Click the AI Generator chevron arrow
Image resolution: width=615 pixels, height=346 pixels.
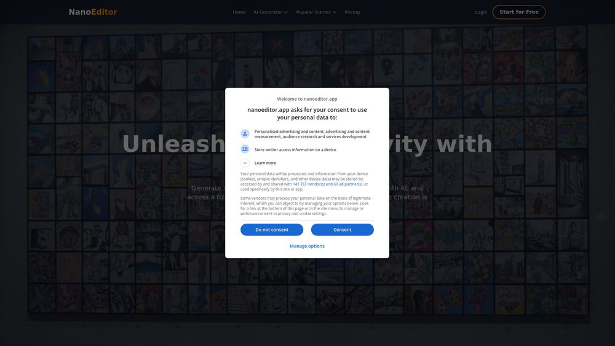point(286,12)
